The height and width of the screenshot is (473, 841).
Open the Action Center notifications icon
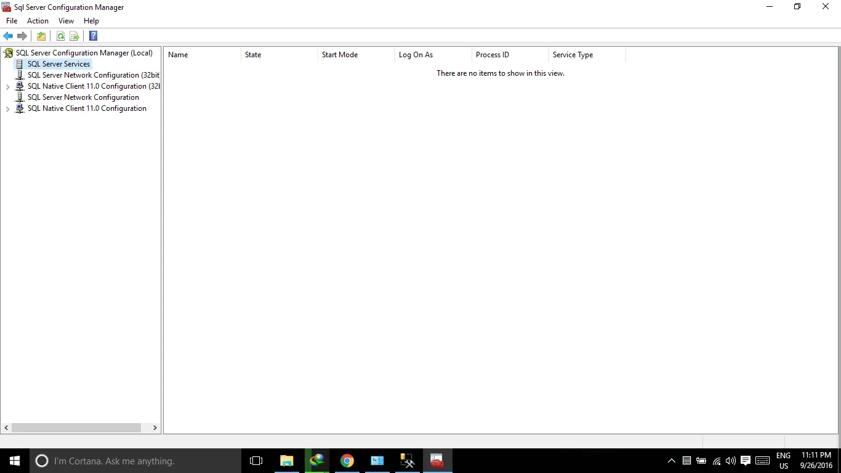746,461
